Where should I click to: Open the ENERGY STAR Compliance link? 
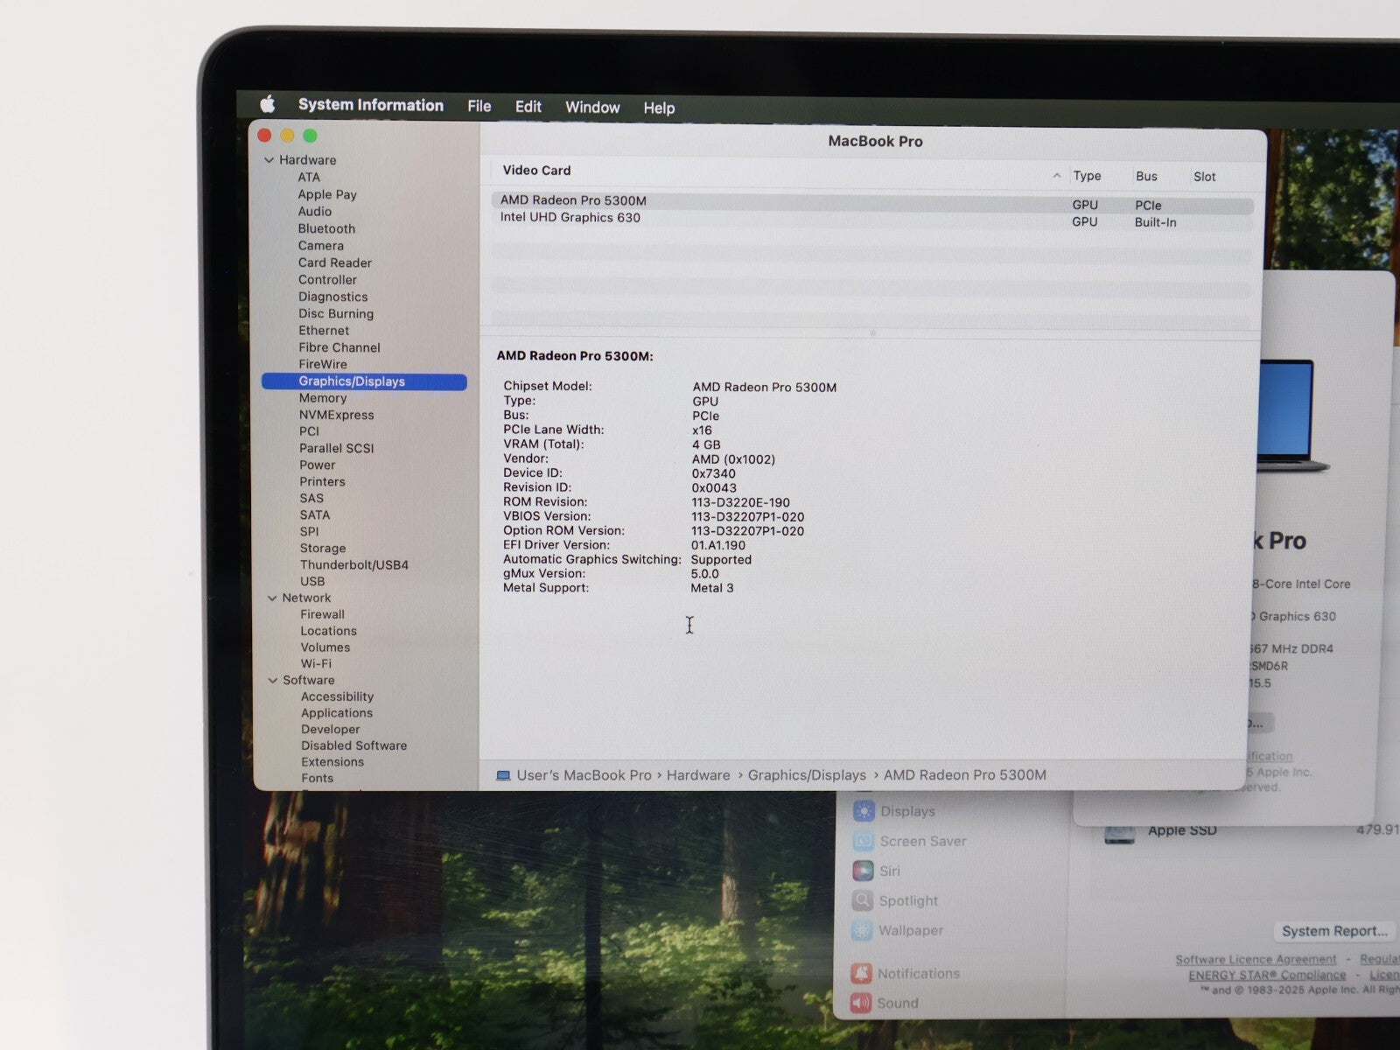1267,976
